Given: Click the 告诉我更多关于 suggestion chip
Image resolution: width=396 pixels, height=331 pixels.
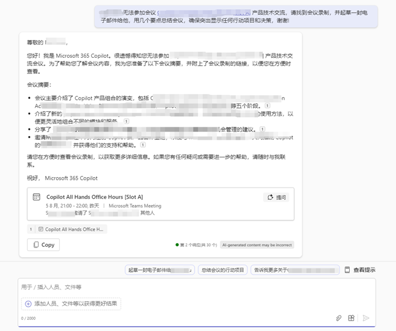Looking at the screenshot, I should click(x=295, y=270).
